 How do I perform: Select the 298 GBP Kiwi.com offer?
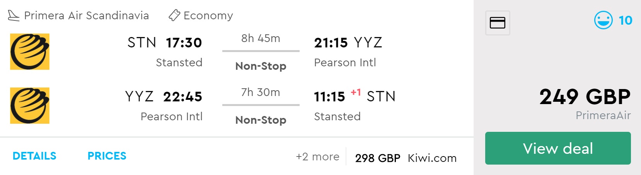406,158
